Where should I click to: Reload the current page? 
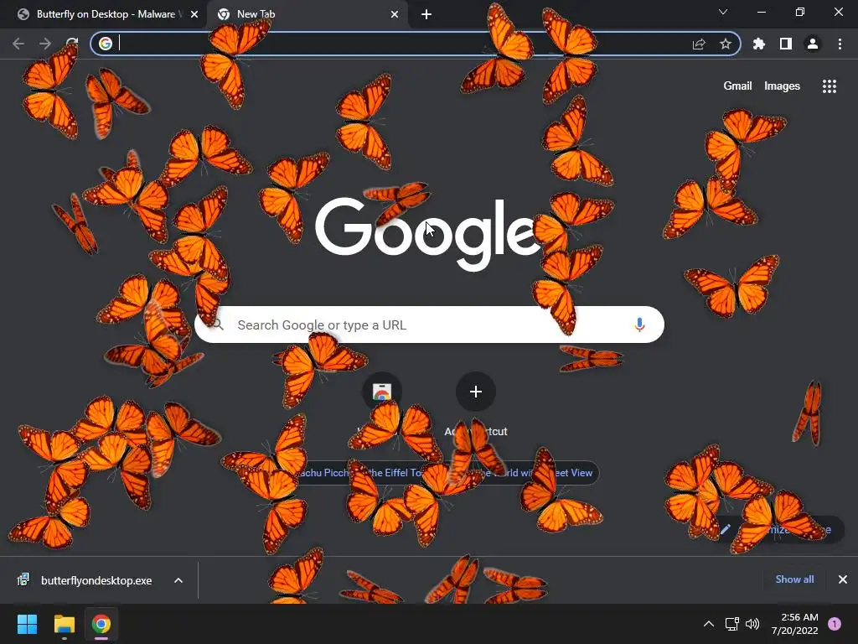point(72,44)
